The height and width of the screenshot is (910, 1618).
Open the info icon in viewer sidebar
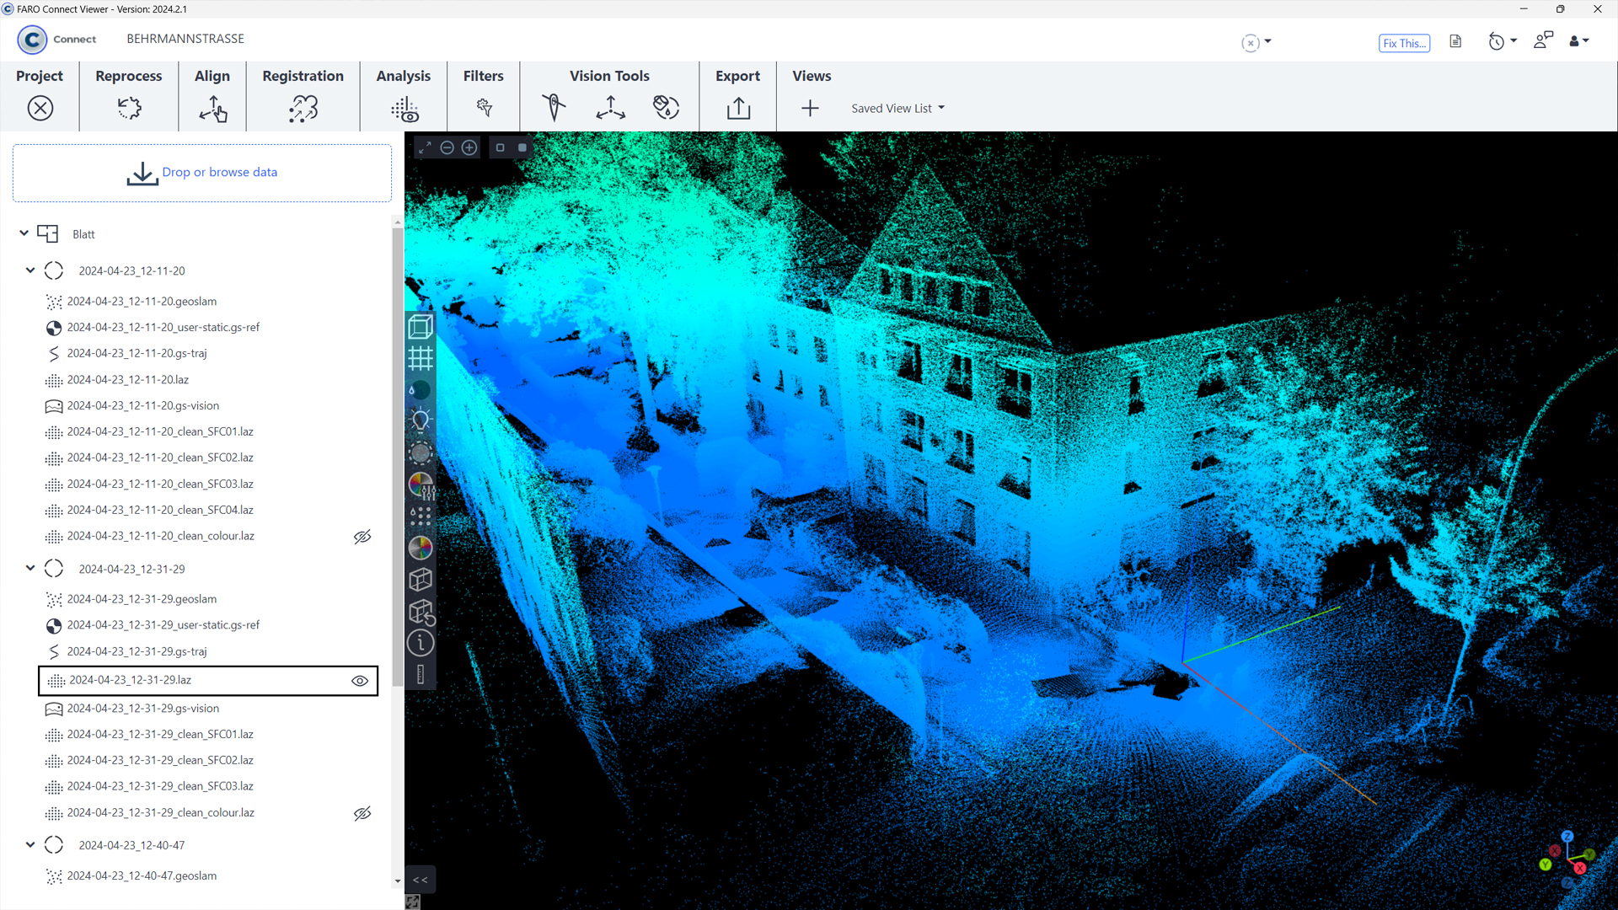421,643
